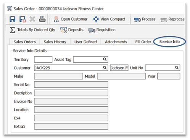Click the Unit No search magnifier
Viewport: 190px width, 140px height.
tap(177, 68)
